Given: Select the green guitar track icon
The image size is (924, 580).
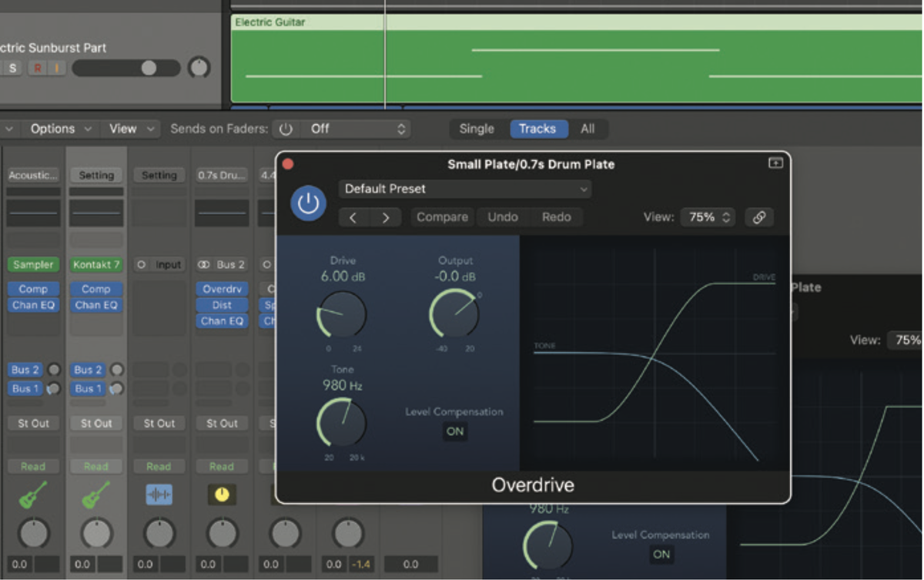Looking at the screenshot, I should [32, 495].
